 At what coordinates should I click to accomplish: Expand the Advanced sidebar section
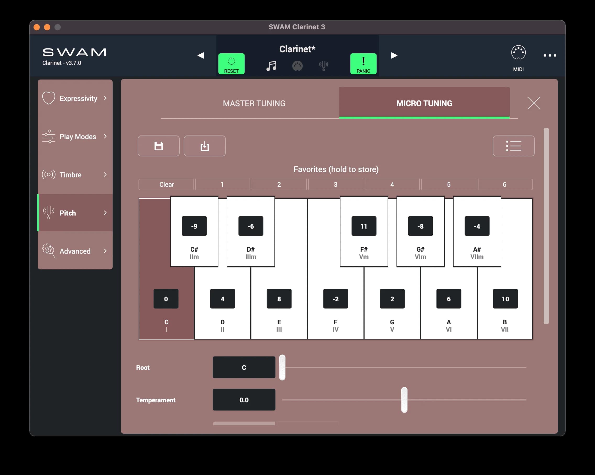point(75,251)
